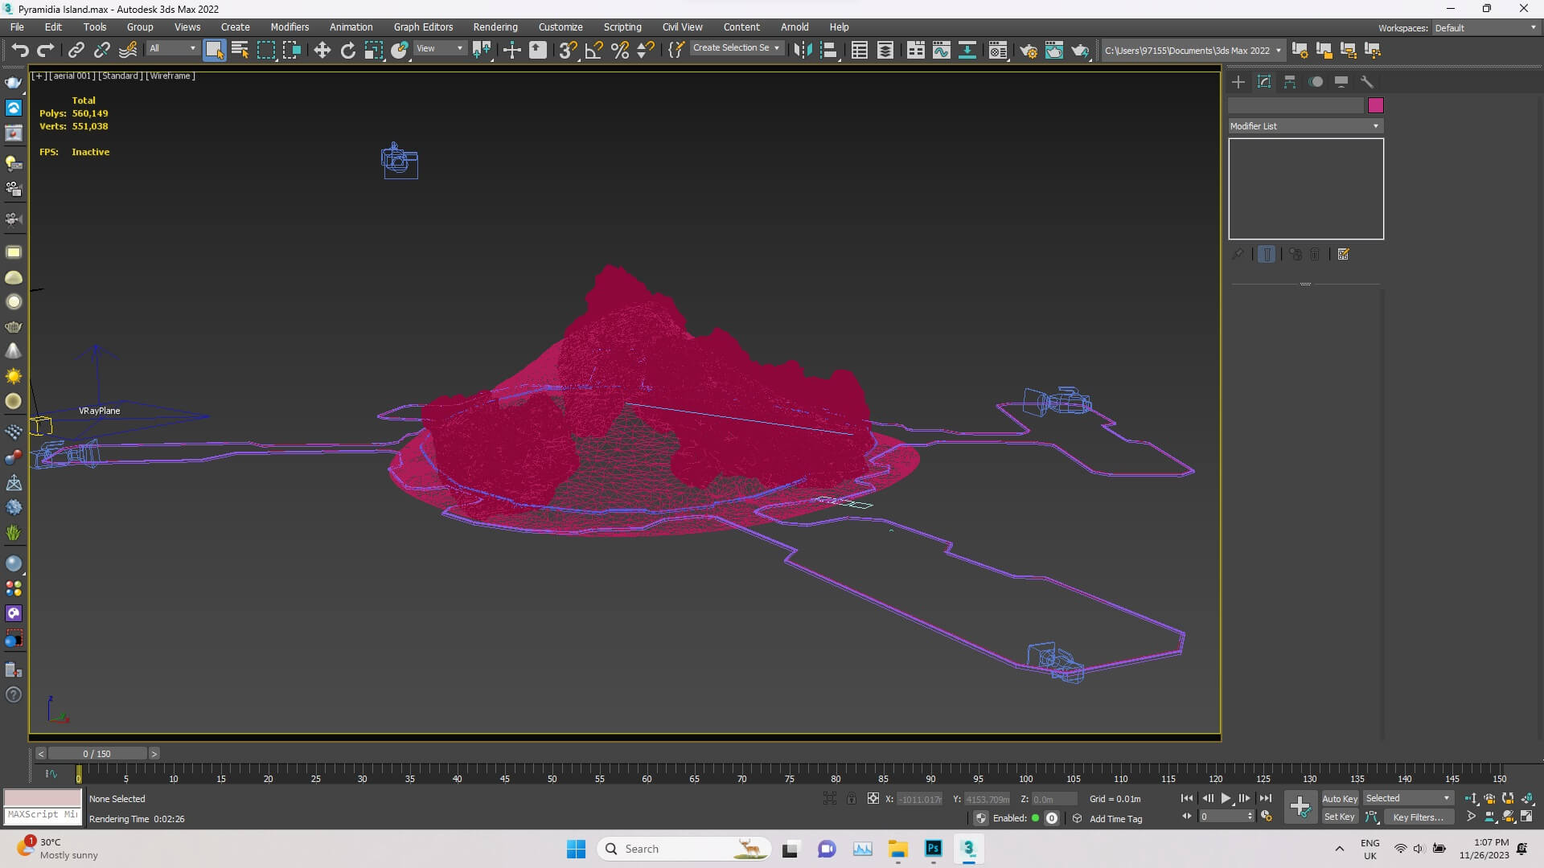This screenshot has height=868, width=1544.
Task: Click the pink object color swatch
Action: point(1375,105)
